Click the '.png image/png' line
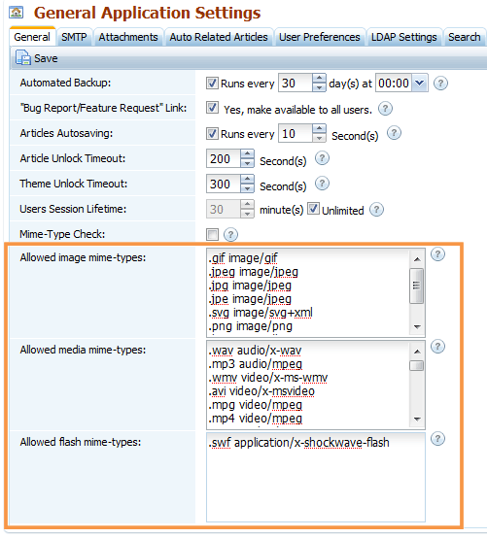 point(250,326)
